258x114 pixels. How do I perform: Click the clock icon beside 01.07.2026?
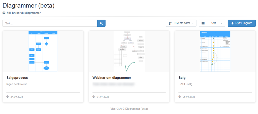coord(94,97)
